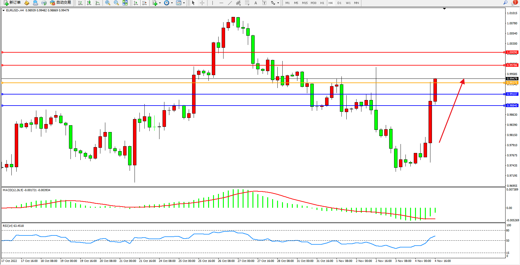520x265 pixels.
Task: Select the red 1.00090 horizontal line label
Action: click(512, 52)
